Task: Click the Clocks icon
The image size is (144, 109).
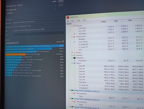Action: (x=74, y=63)
